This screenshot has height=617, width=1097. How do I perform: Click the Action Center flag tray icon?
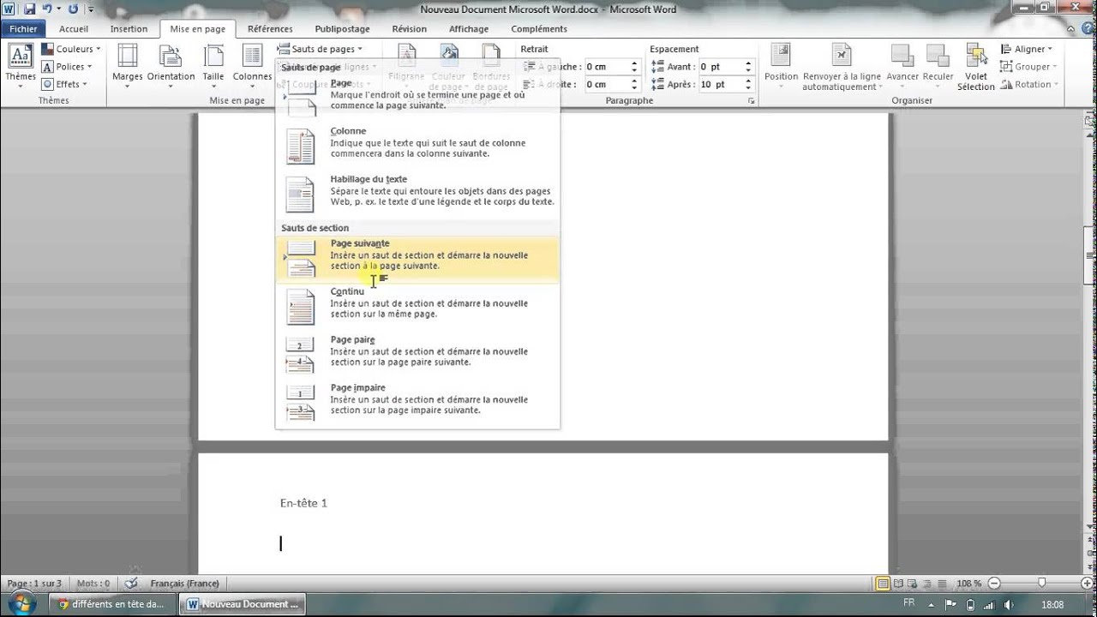coord(950,604)
